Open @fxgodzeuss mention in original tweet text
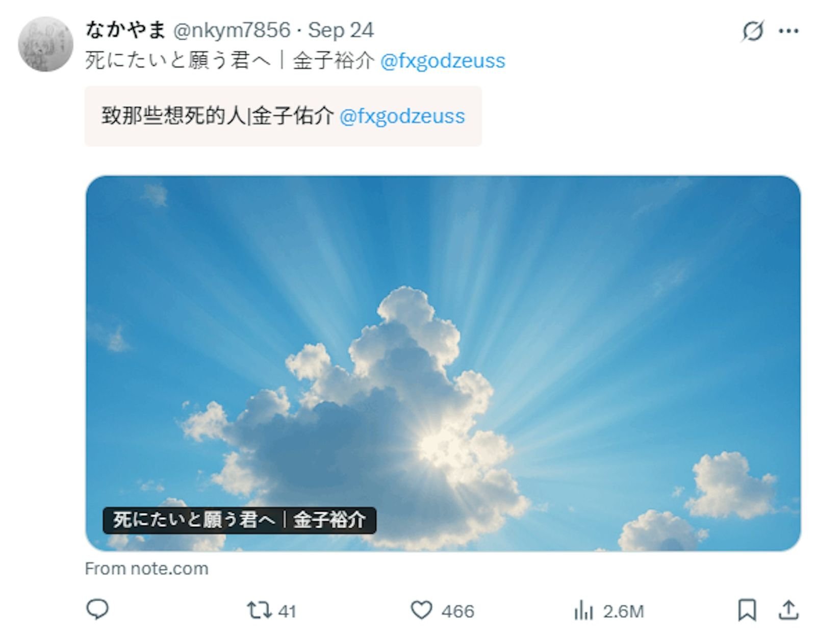The width and height of the screenshot is (816, 637). [x=443, y=61]
